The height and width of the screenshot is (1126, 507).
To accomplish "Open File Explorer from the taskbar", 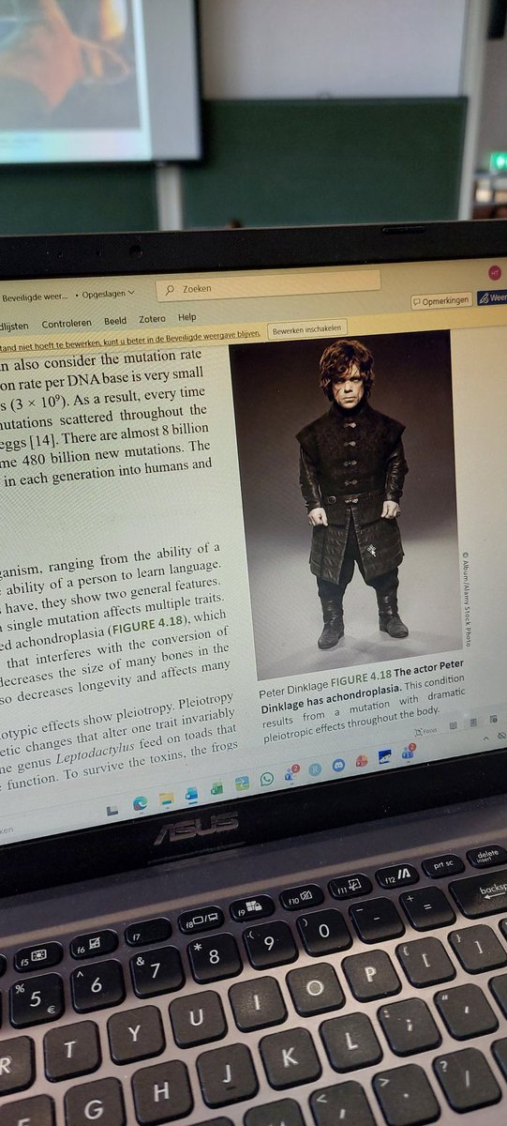I will [x=166, y=799].
